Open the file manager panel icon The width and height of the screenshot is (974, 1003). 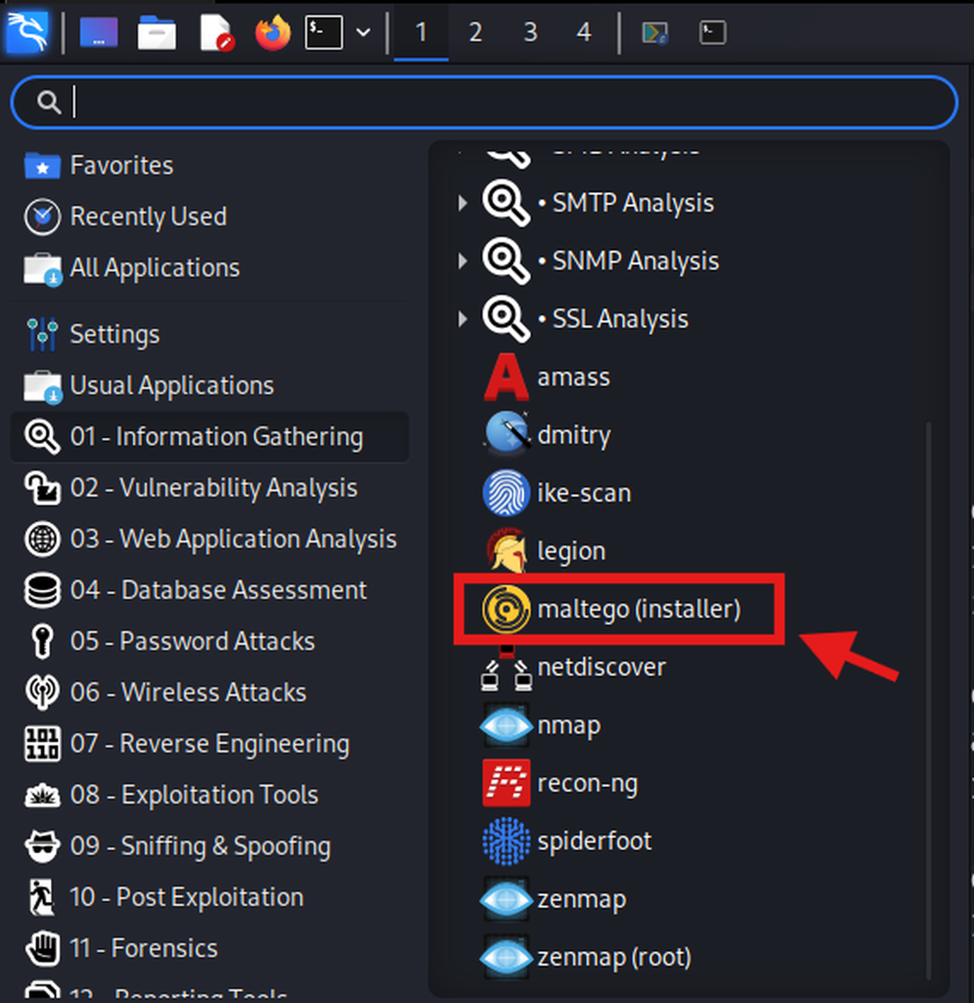point(157,33)
